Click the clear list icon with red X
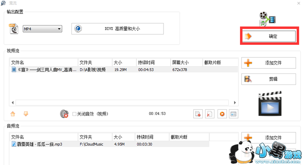 (210, 114)
